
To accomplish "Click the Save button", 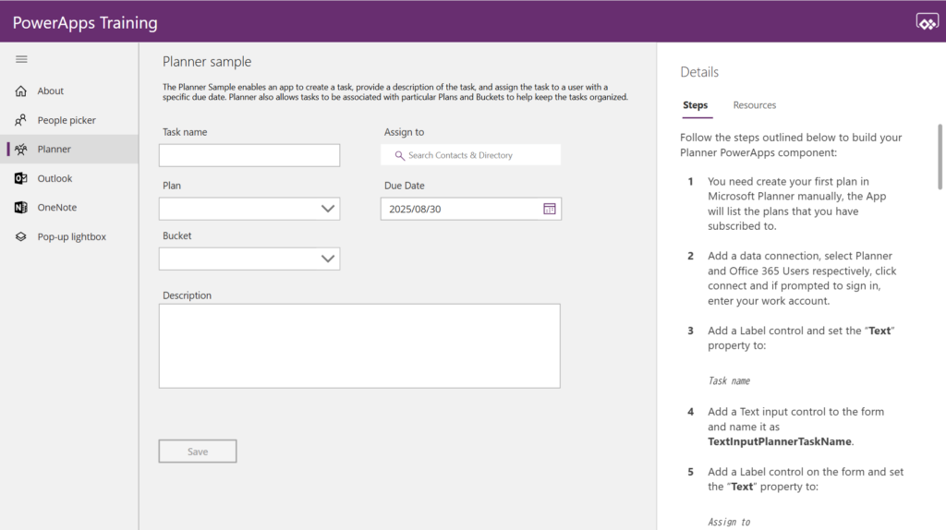I will pos(198,451).
